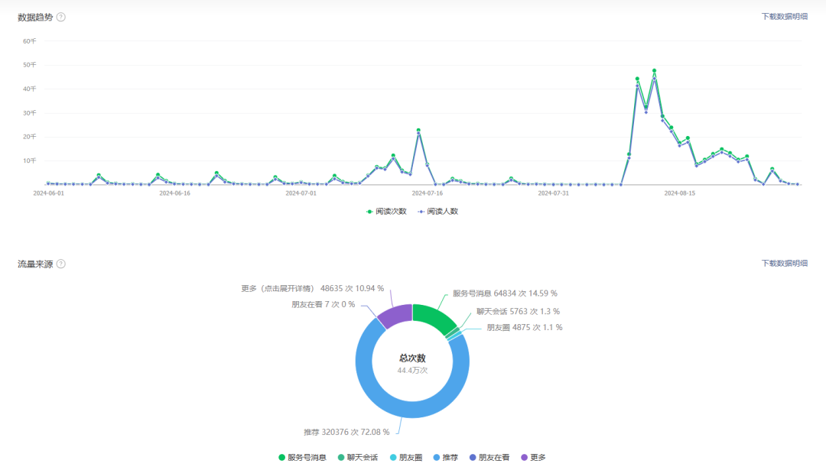Click the 总次数 44.4万次 center text
Viewport: 826px width, 470px height.
(x=412, y=364)
